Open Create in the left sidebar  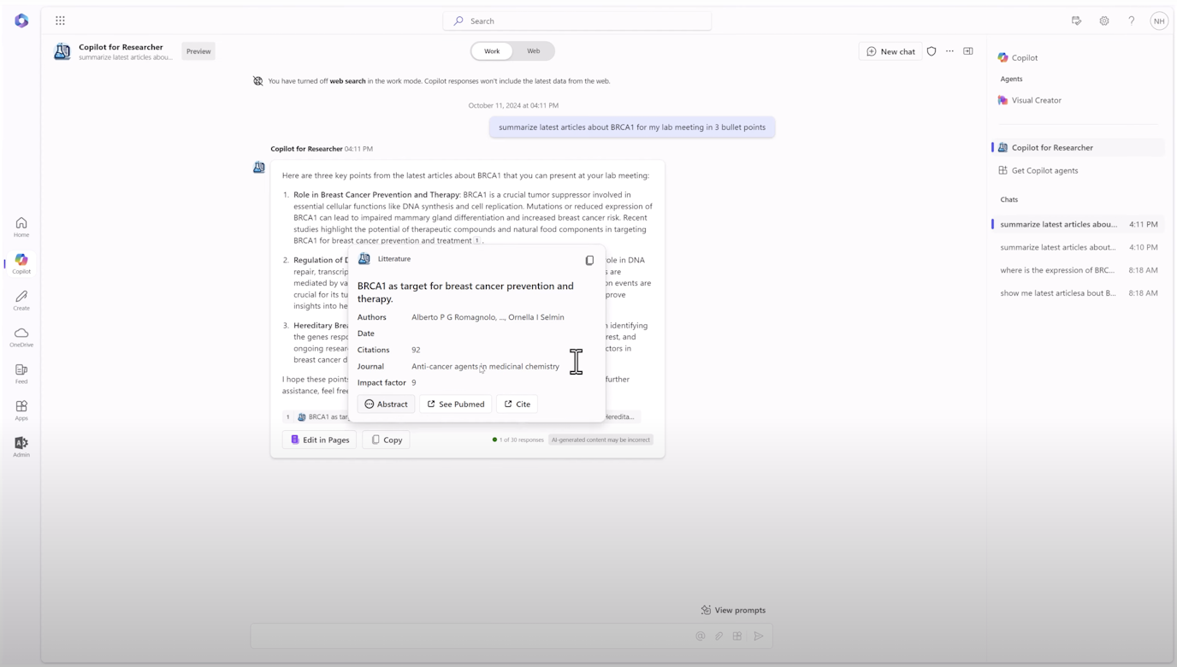(x=21, y=300)
